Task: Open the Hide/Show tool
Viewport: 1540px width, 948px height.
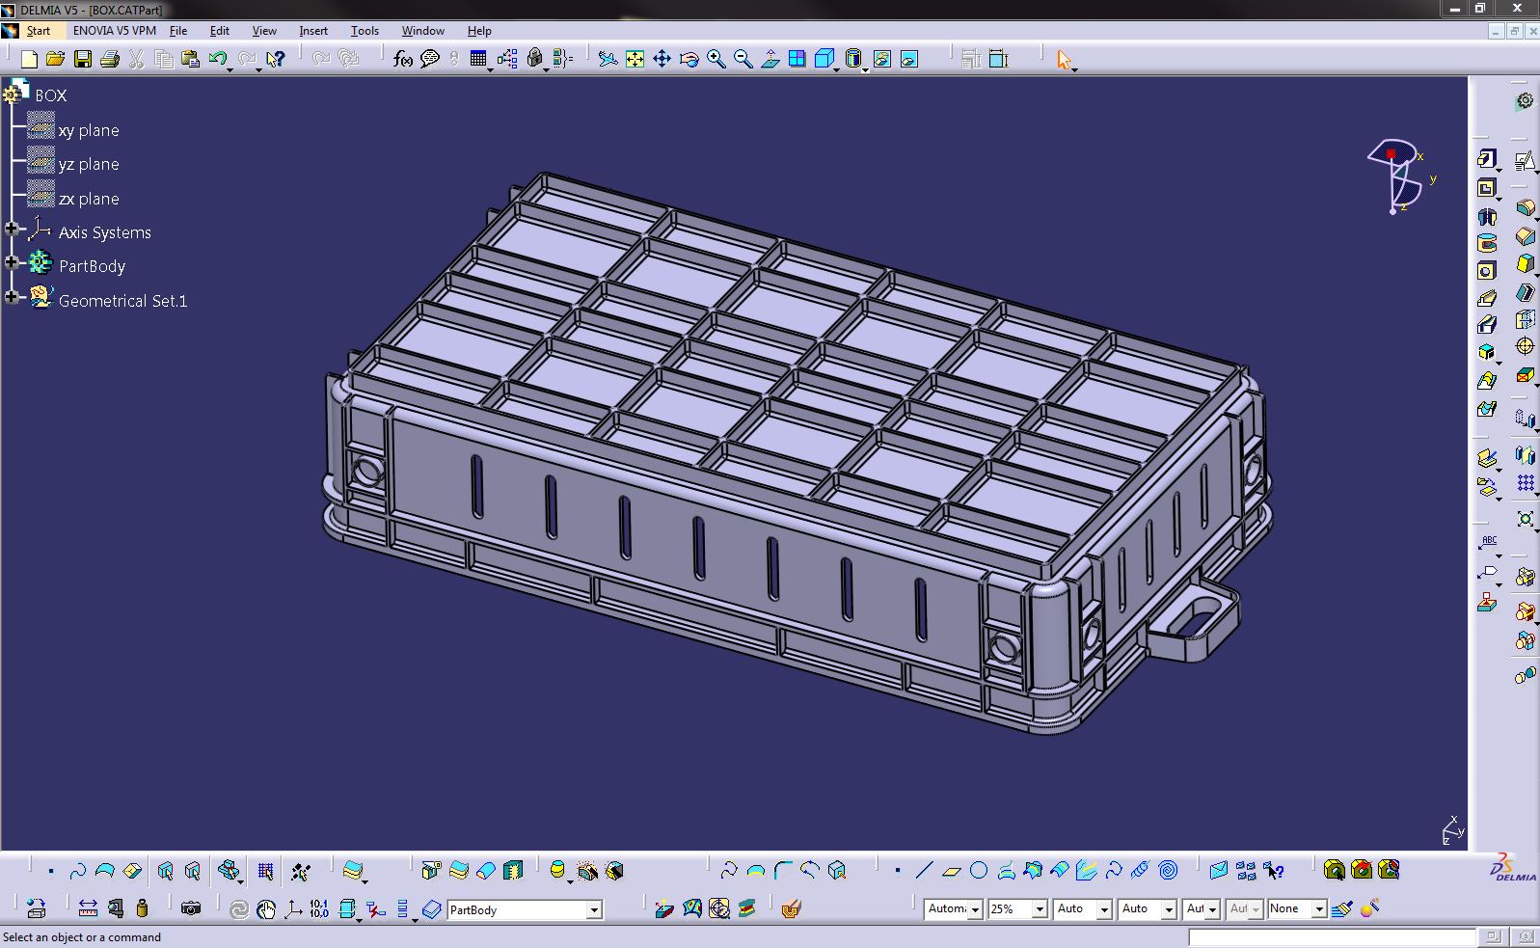Action: (x=881, y=60)
